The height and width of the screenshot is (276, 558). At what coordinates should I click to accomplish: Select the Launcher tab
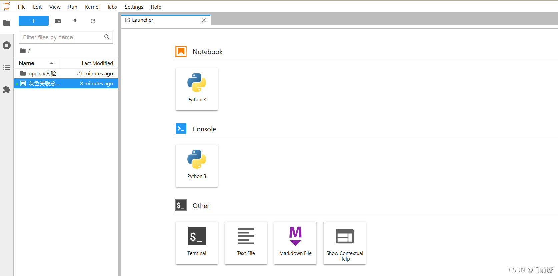click(166, 20)
